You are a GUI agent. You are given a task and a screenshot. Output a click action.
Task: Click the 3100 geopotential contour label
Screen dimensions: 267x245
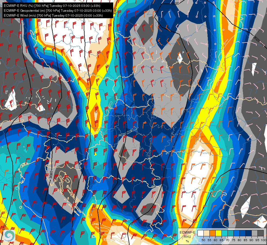(x=5, y=227)
